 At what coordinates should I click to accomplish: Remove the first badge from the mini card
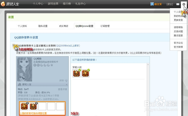[x=28, y=103]
